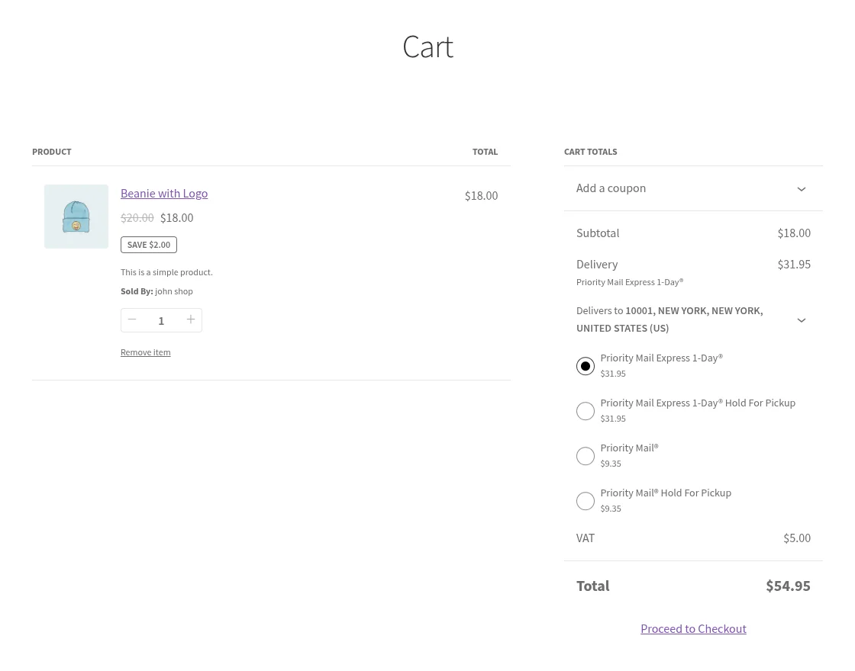Click the CART TOTALS heading
Screen dimensions: 855x671
[x=590, y=151]
